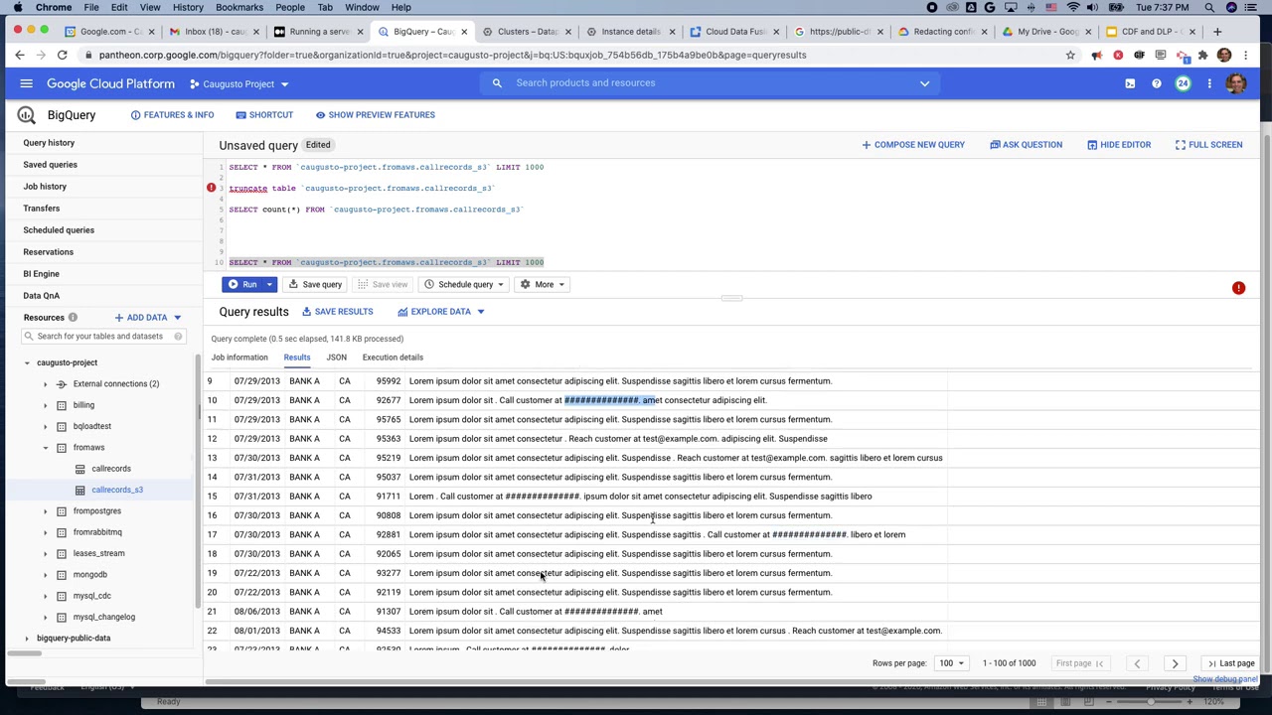Viewport: 1272px width, 715px height.
Task: Open Features & Info link
Action: pos(172,115)
